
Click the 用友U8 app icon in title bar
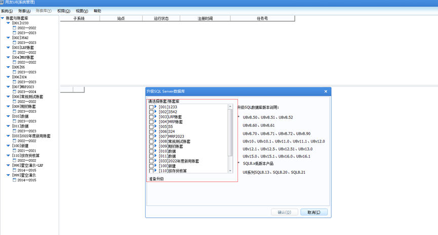pyautogui.click(x=2, y=2)
